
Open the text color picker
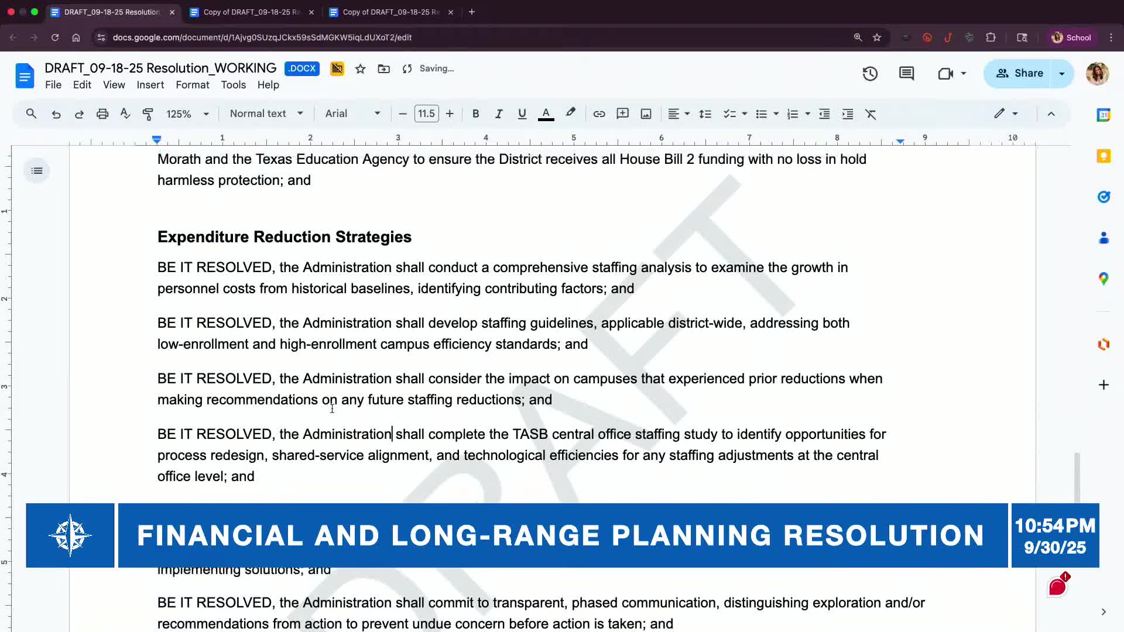pyautogui.click(x=546, y=114)
